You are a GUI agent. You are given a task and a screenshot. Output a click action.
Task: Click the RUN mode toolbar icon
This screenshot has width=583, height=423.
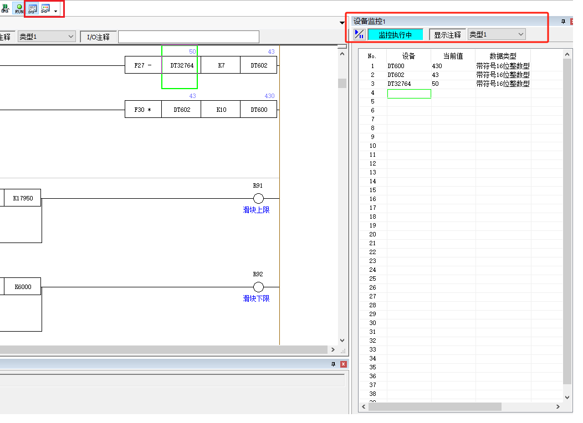(x=19, y=9)
